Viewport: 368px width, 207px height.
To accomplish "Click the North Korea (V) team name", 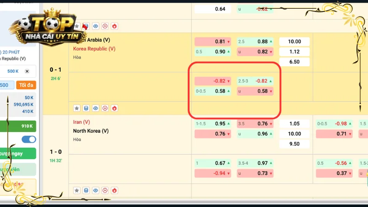I will click(91, 131).
